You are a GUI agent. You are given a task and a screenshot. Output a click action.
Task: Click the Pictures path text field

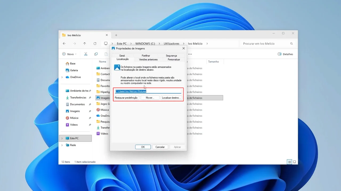pyautogui.click(x=148, y=91)
